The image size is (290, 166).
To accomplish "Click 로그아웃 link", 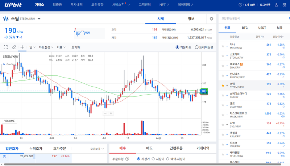I will pyautogui.click(x=265, y=5).
